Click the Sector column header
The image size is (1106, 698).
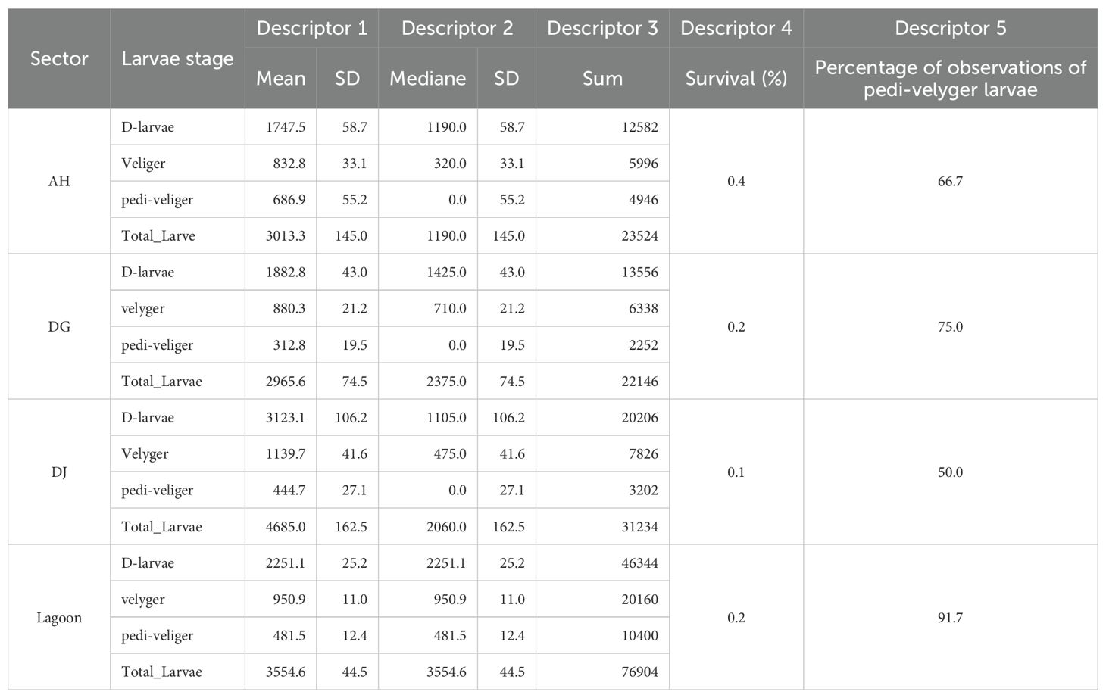pyautogui.click(x=59, y=59)
